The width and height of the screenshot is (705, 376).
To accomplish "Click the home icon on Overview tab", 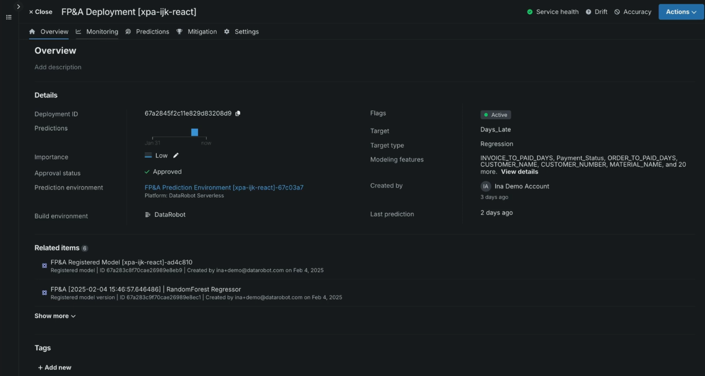I will tap(32, 32).
